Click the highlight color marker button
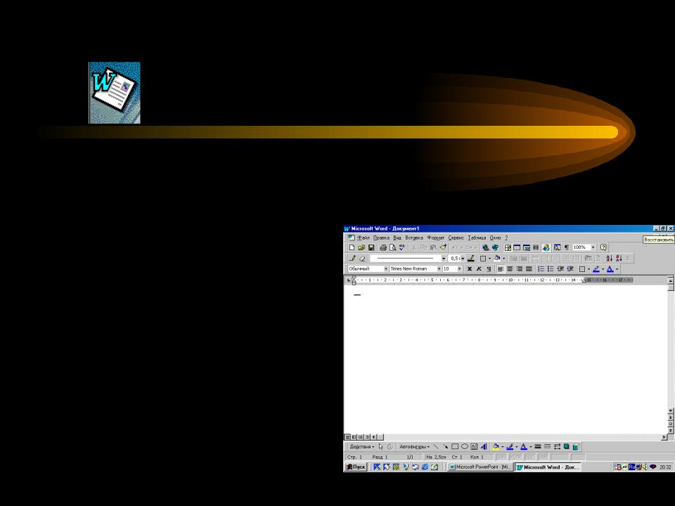Screen dimensions: 675x506 point(596,269)
